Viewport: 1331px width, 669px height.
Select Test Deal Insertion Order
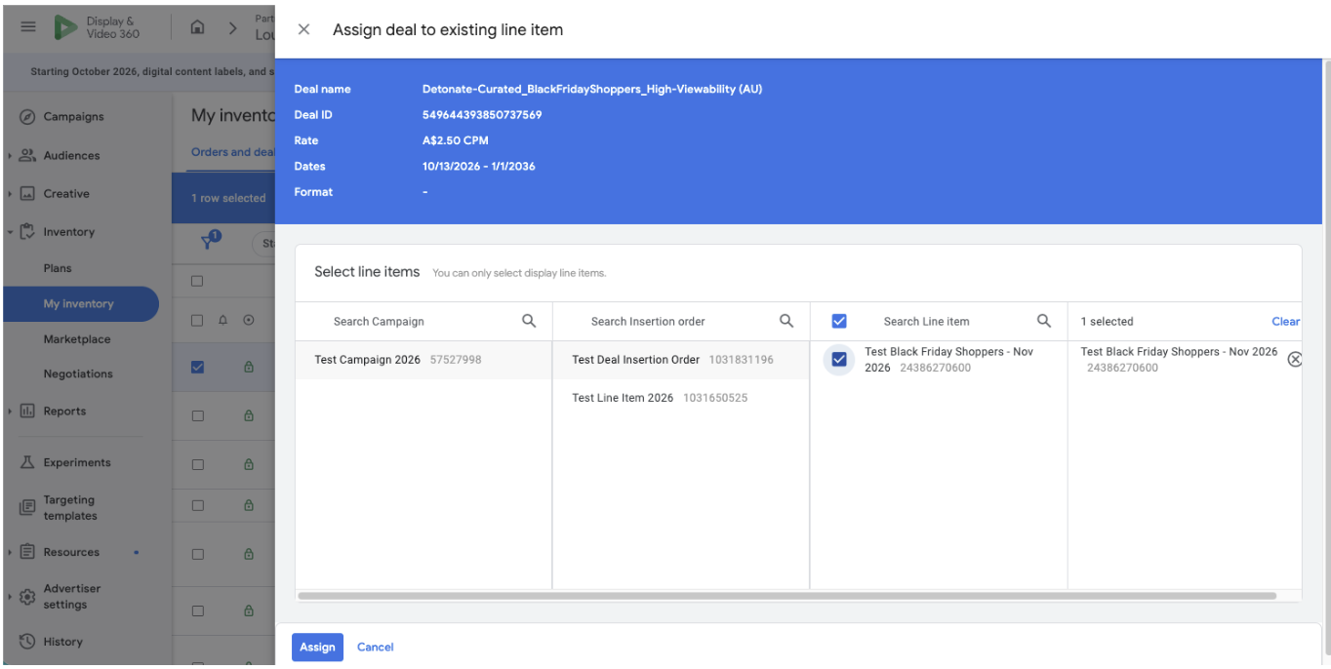(x=681, y=360)
